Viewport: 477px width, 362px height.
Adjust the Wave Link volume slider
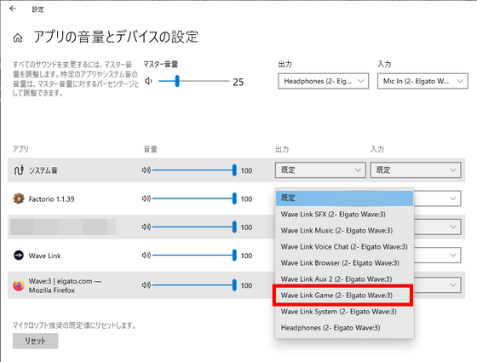coord(194,256)
